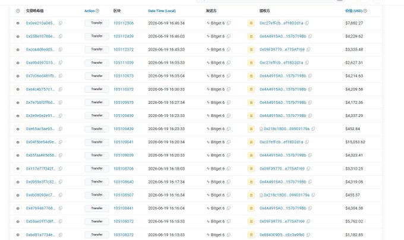The image size is (404, 240).
Task: Click the 交易哈希值 column header
Action: point(35,11)
